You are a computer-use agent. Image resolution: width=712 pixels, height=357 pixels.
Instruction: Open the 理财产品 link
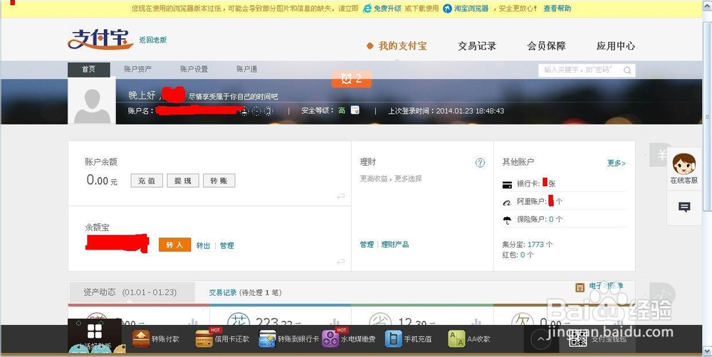click(395, 245)
